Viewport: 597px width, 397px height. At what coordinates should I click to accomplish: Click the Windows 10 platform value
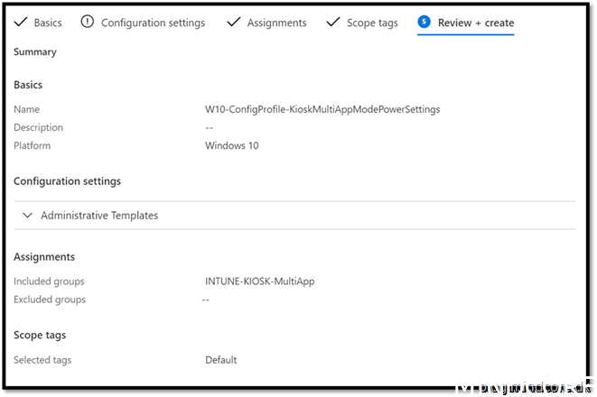[231, 145]
